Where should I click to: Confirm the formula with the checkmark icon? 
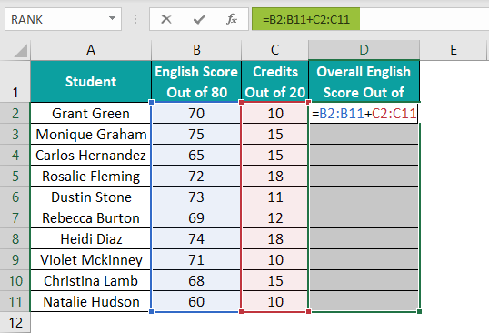point(199,19)
